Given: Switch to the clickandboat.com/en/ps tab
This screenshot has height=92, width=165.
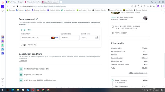Looking at the screenshot, I should [50, 2].
